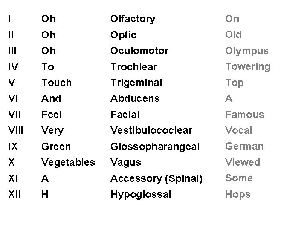Click the word Oculomotor

139,51
